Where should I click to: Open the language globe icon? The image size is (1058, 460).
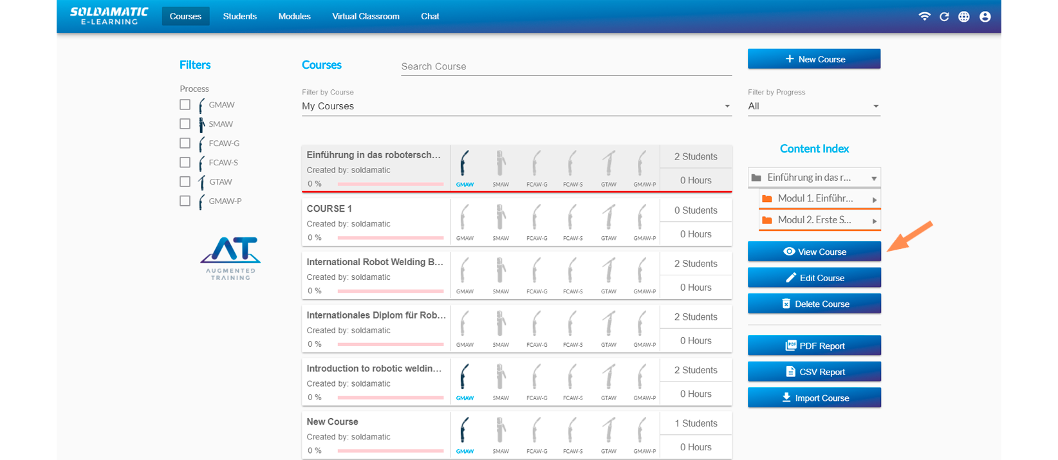(963, 17)
